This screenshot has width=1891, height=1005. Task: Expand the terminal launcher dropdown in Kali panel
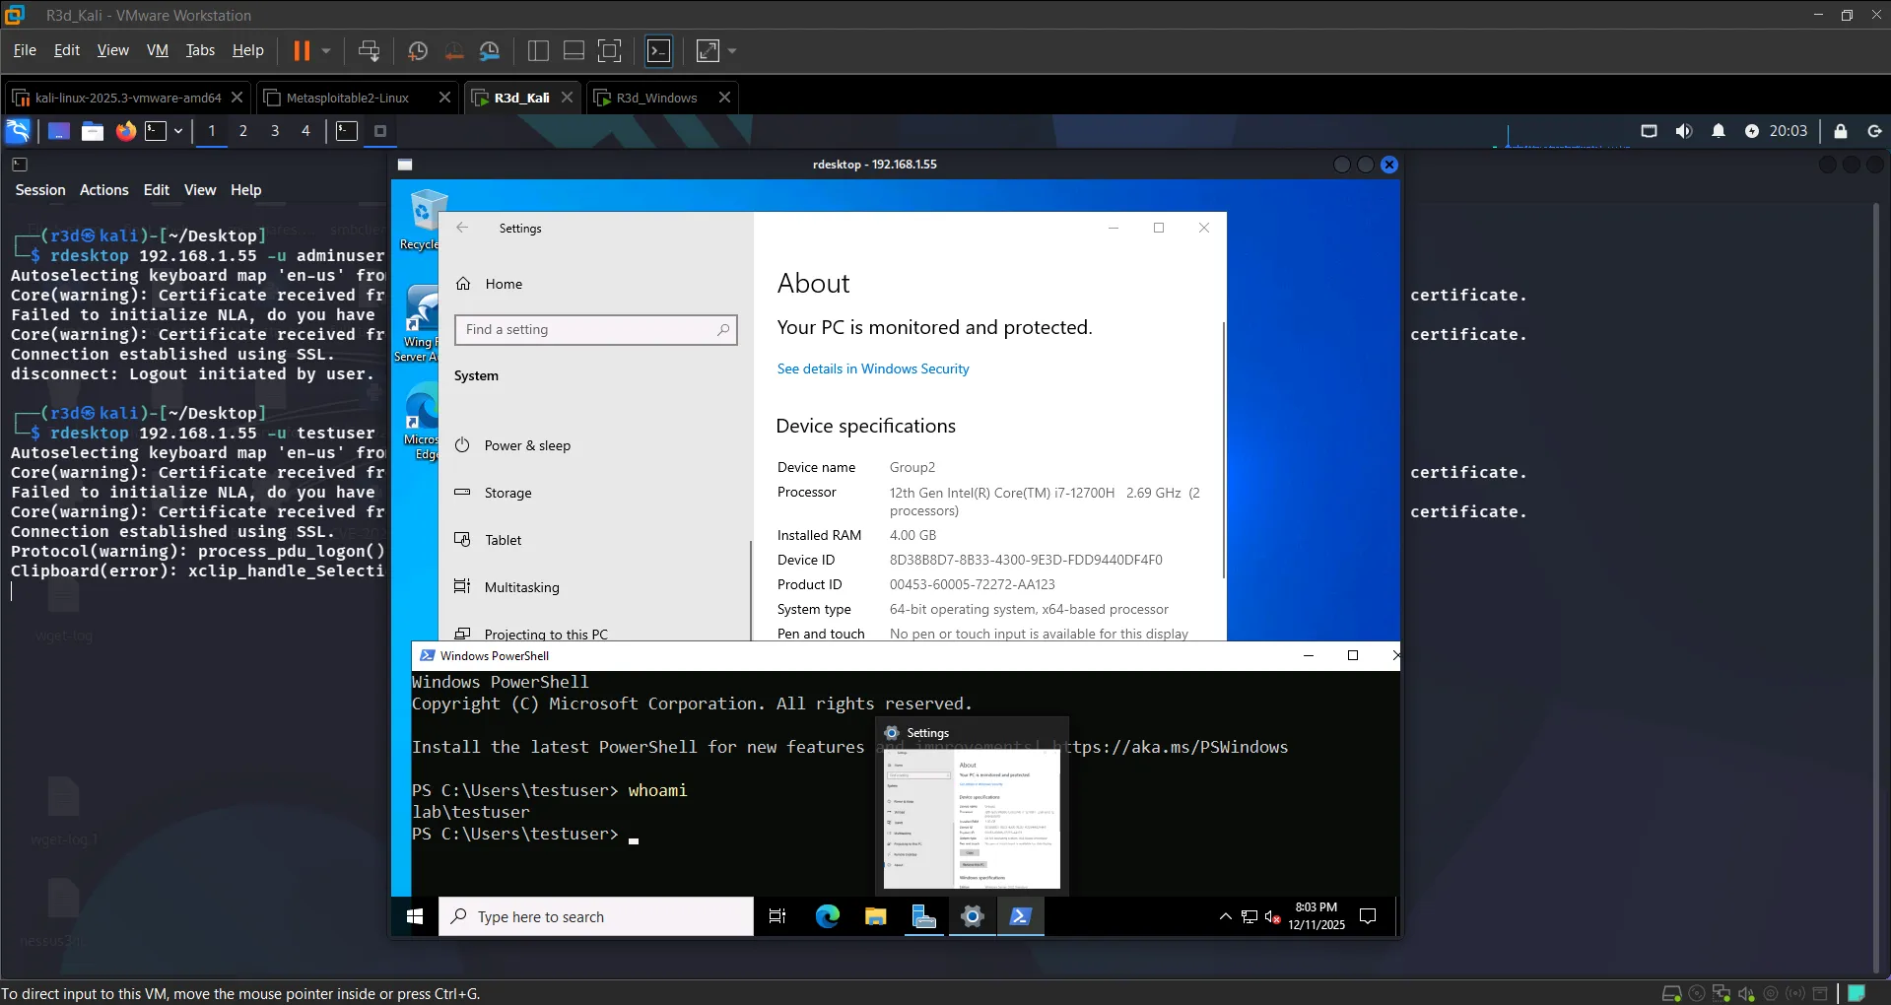[x=178, y=131]
